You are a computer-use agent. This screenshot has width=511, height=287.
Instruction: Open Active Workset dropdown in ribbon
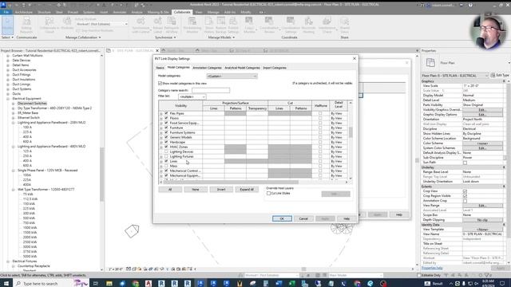point(101,24)
